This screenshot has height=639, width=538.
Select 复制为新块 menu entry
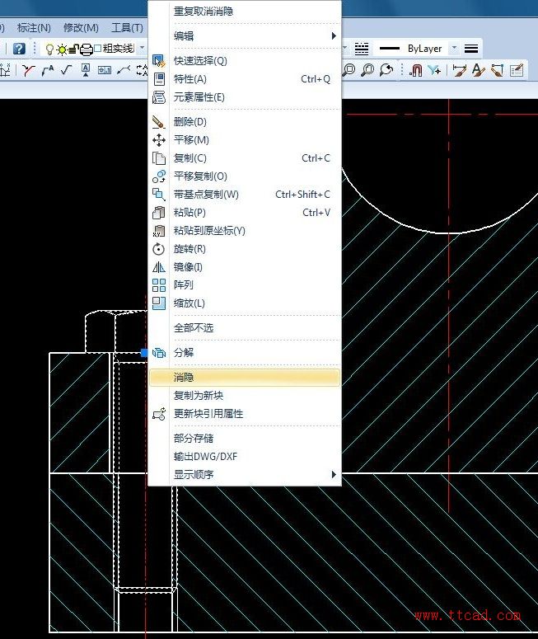click(245, 395)
